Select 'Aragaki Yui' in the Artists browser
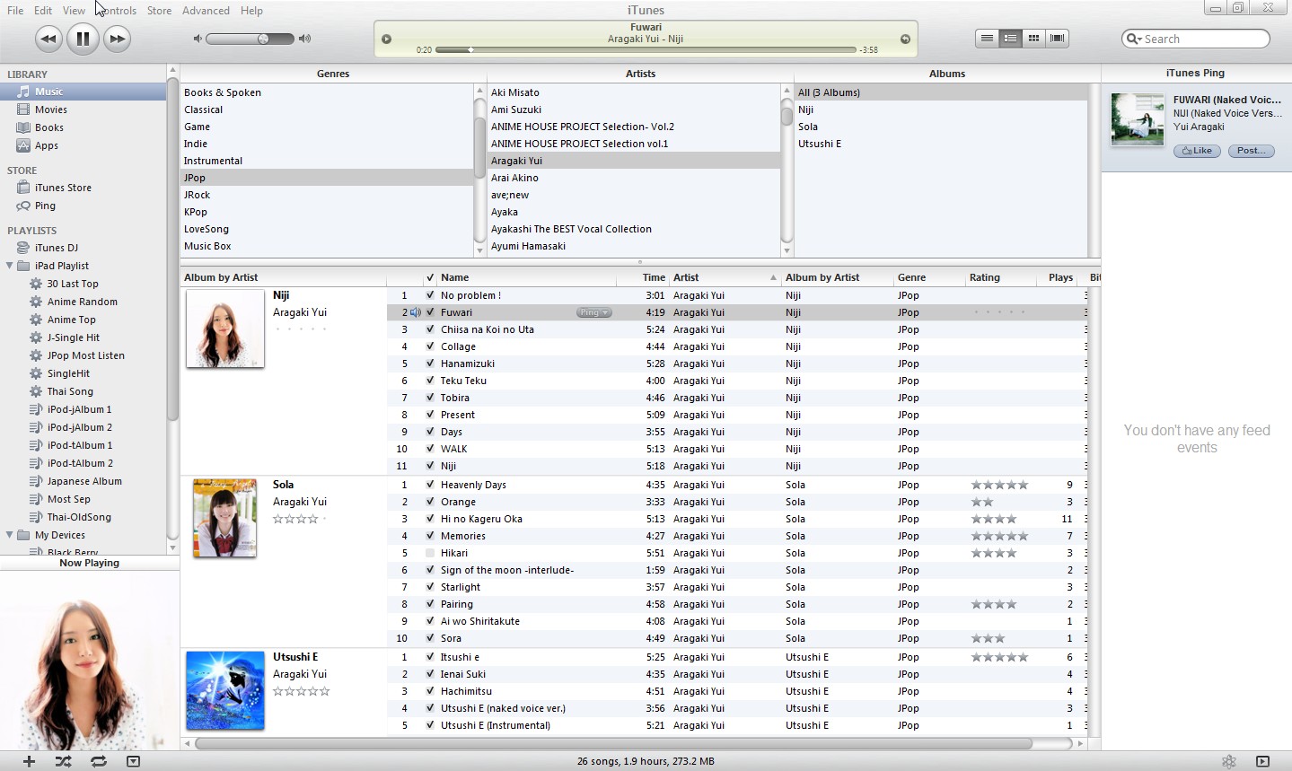The width and height of the screenshot is (1292, 771). click(633, 161)
